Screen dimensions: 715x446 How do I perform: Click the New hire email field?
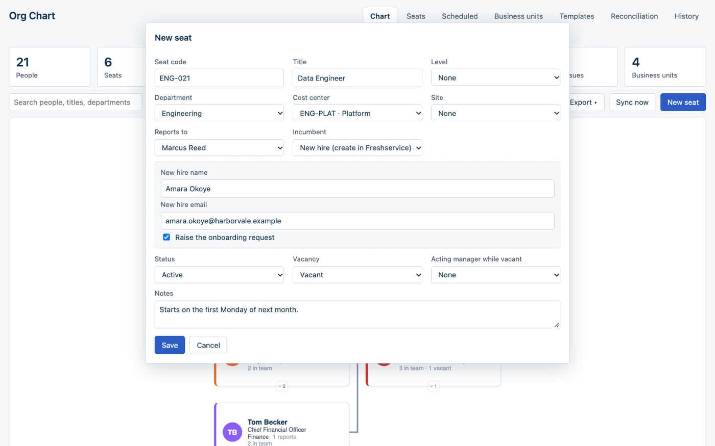tap(357, 221)
